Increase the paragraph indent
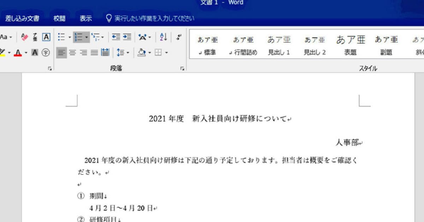The height and width of the screenshot is (222, 424). tap(127, 37)
